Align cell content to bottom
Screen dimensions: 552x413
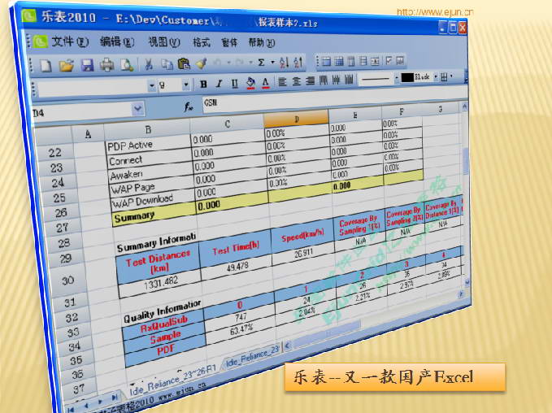click(x=349, y=80)
